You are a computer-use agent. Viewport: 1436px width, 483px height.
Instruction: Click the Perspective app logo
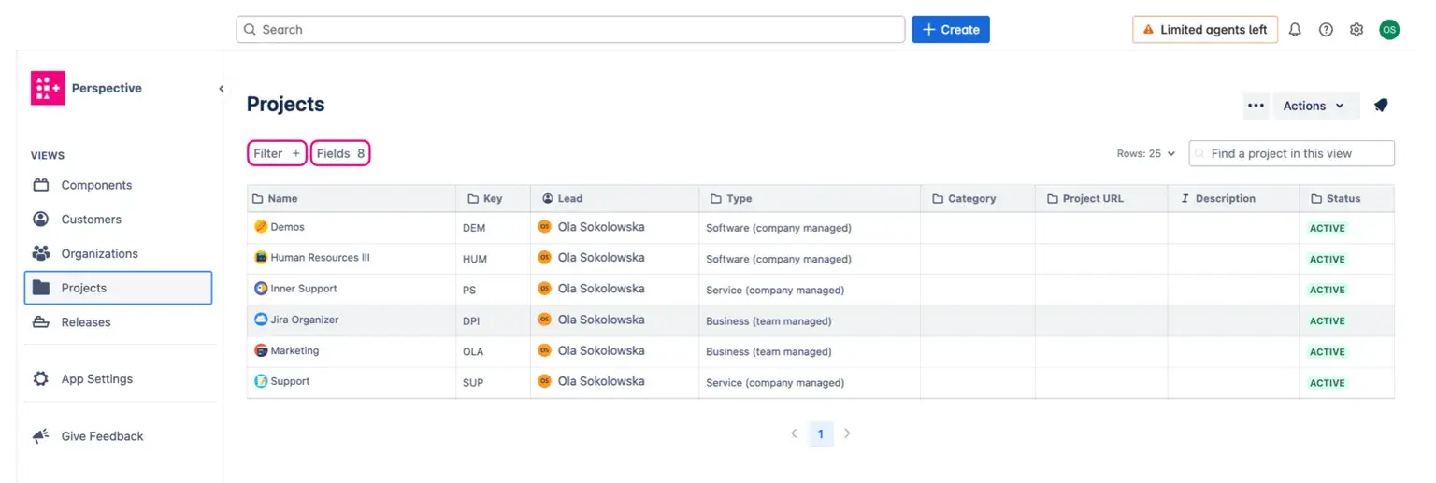(x=48, y=88)
